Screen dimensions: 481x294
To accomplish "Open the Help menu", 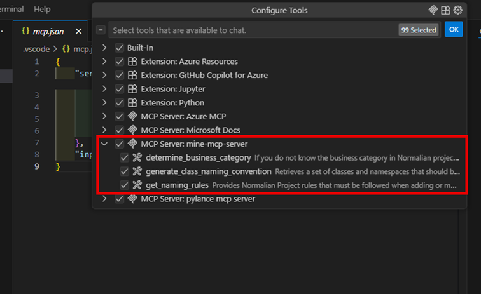I will [42, 9].
